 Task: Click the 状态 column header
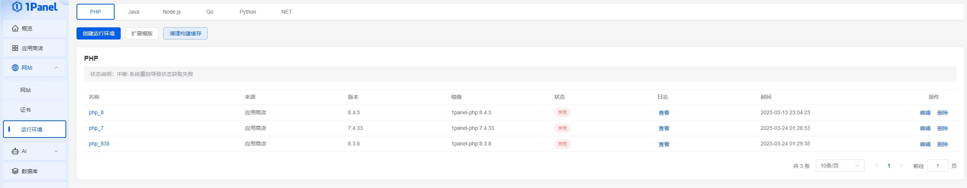pos(560,97)
